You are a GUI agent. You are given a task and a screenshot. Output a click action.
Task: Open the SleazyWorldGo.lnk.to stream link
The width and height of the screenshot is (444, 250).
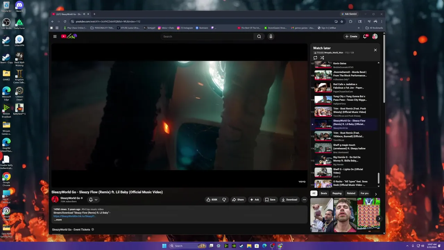coord(74,216)
